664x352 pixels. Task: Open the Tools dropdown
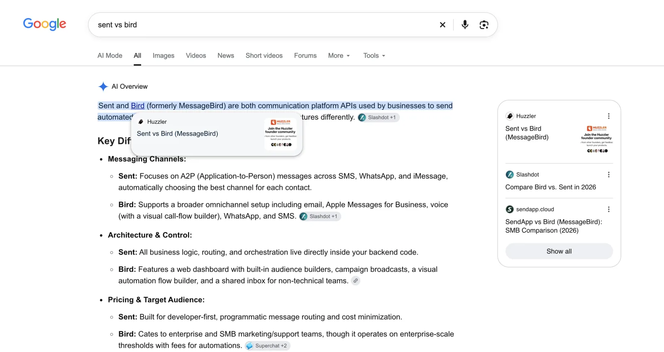click(374, 56)
